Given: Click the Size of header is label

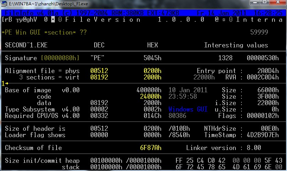Looking at the screenshot, I should 35,129.
